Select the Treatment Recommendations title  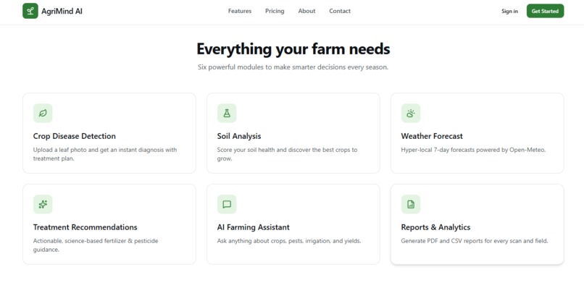pos(85,227)
